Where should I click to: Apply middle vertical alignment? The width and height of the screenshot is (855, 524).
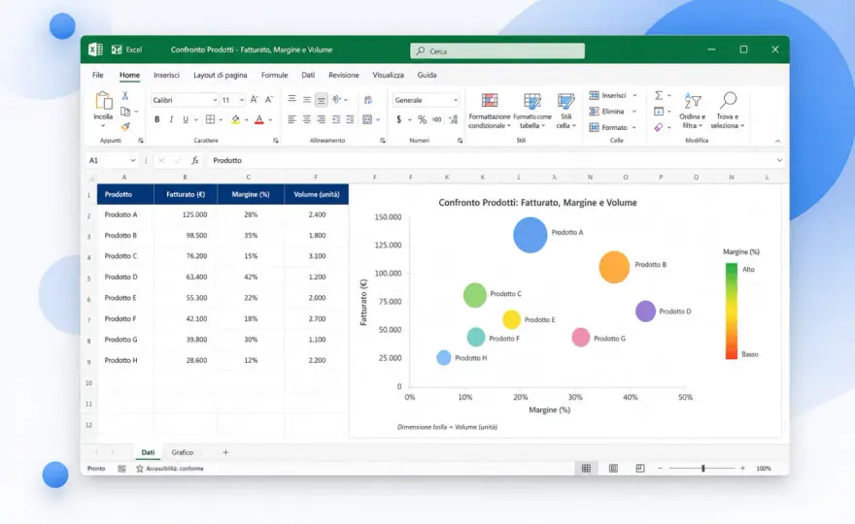point(307,100)
